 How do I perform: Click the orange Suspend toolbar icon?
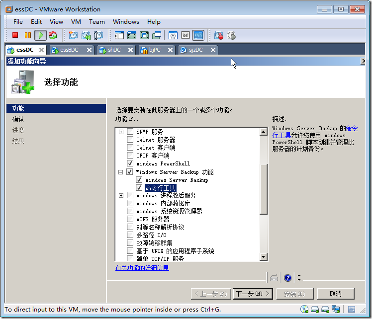[28, 35]
